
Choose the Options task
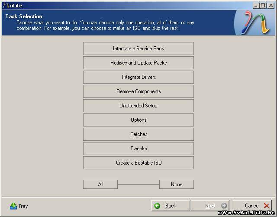[138, 120]
